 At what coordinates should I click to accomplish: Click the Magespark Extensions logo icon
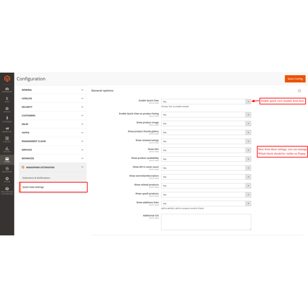pyautogui.click(x=23, y=167)
